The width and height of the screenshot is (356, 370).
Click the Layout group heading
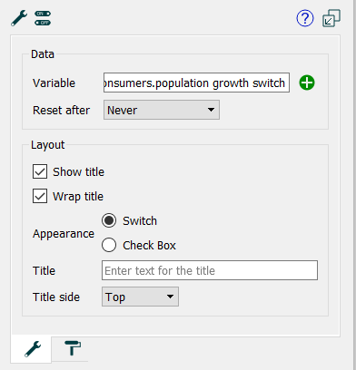(48, 145)
